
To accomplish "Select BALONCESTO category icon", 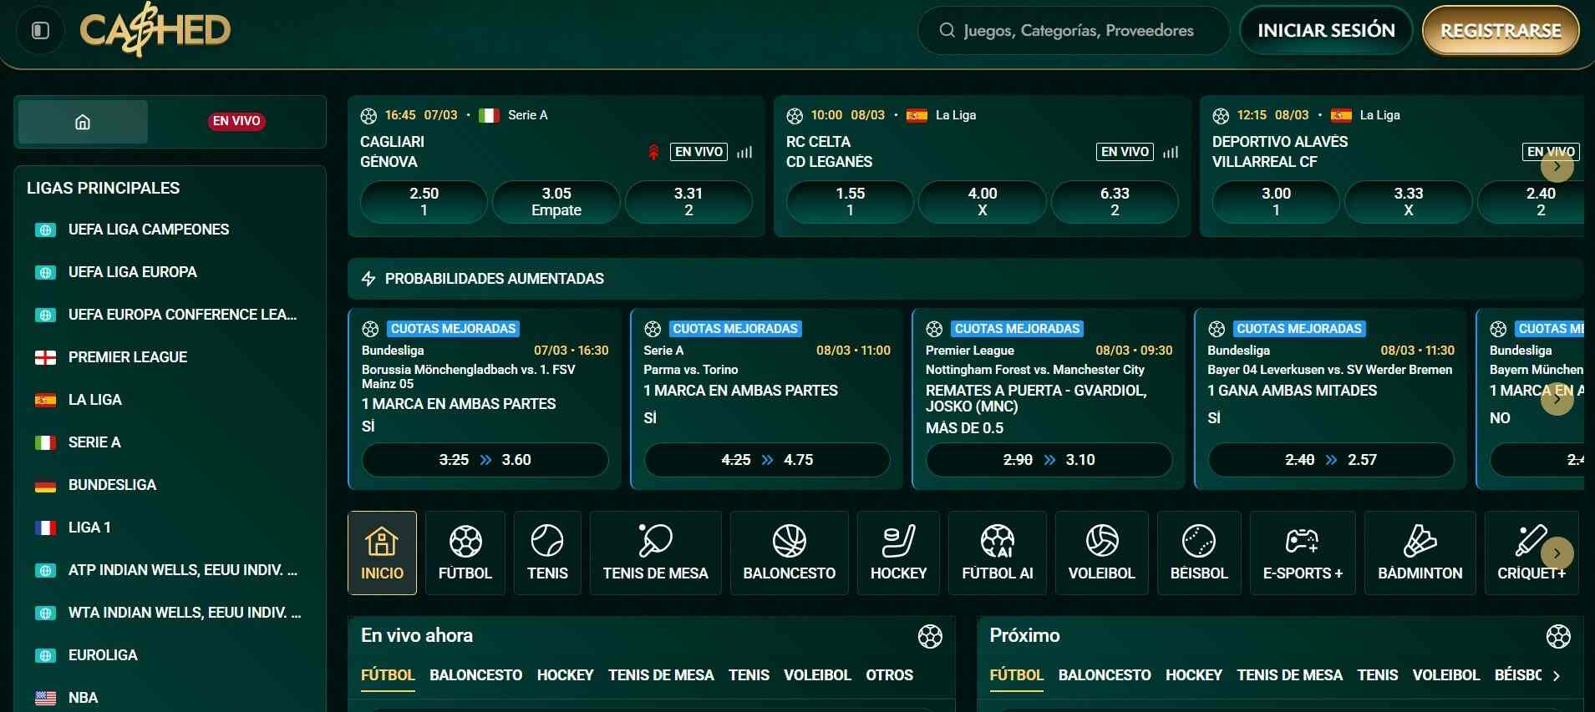I will click(x=790, y=553).
